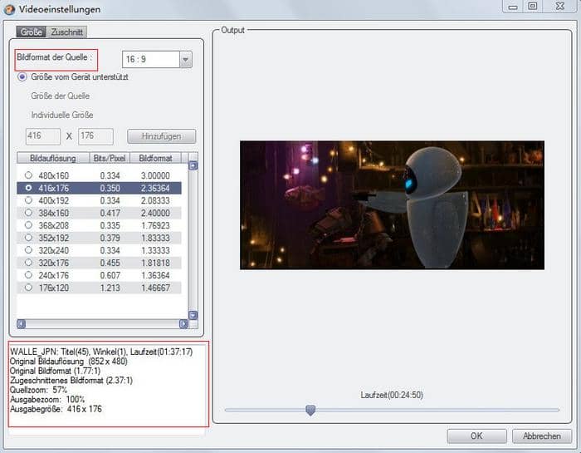Click the resolution list scroll down arrow
This screenshot has width=581, height=453.
click(193, 315)
